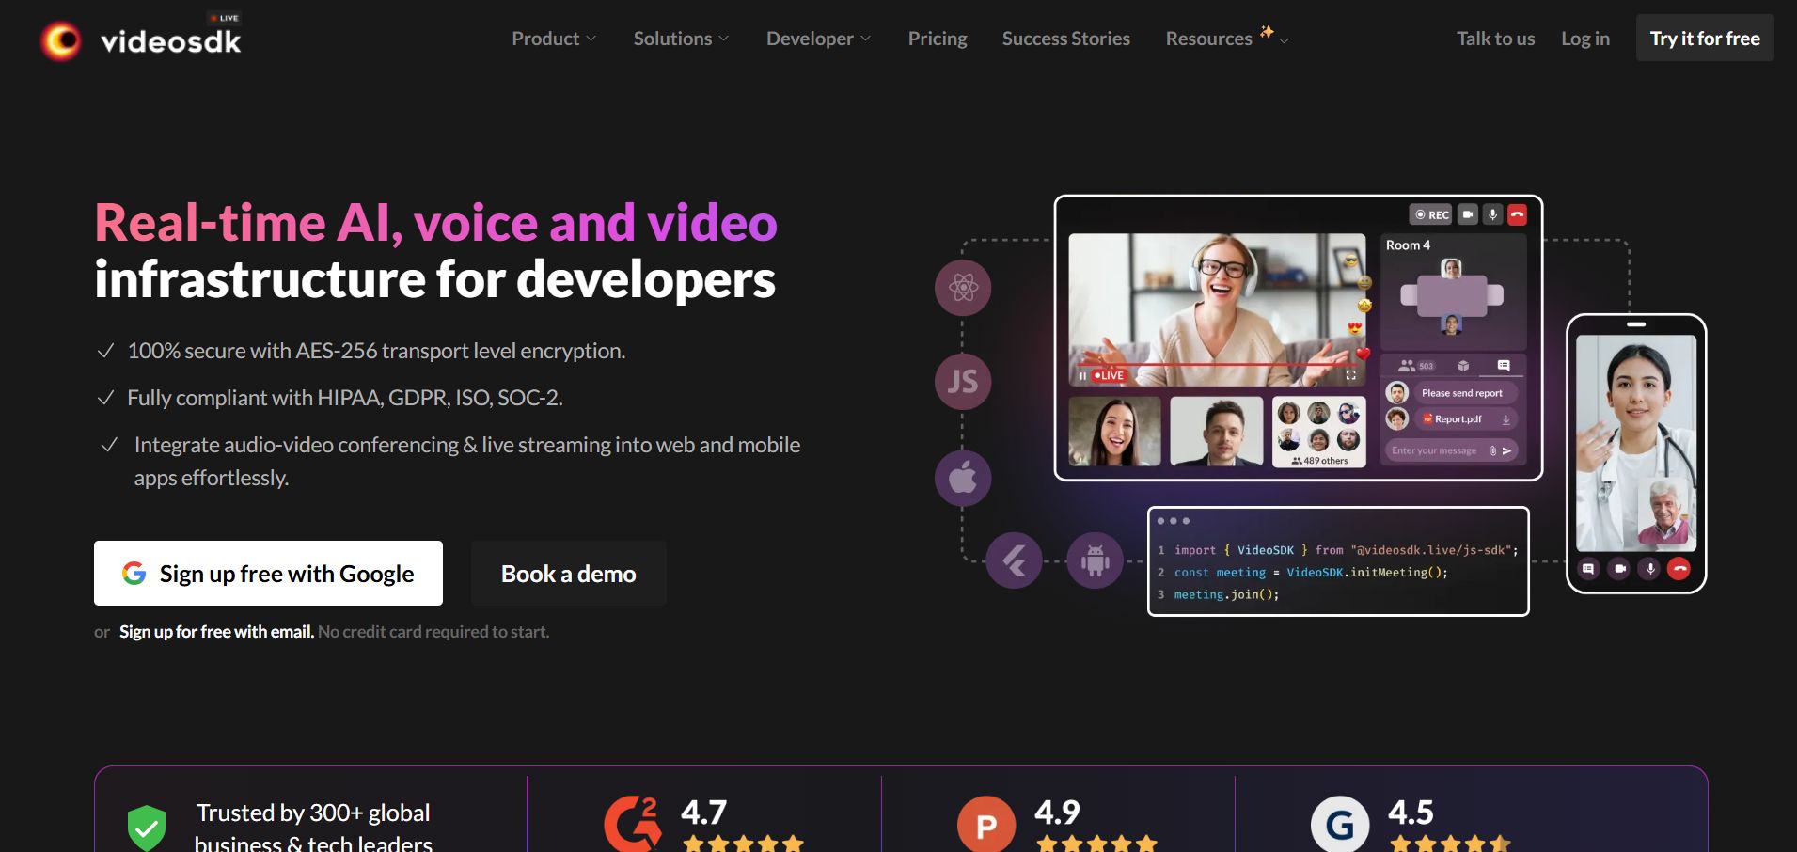This screenshot has width=1797, height=852.
Task: Click the microphone icon on the phone mockup
Action: (1649, 569)
